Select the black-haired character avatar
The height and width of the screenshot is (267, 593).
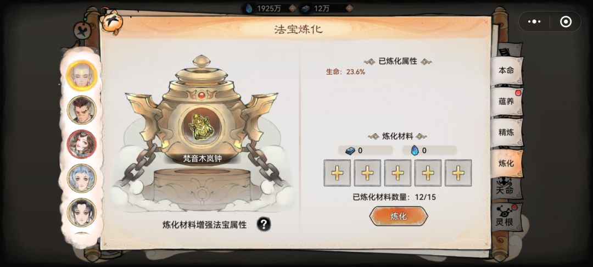[82, 212]
